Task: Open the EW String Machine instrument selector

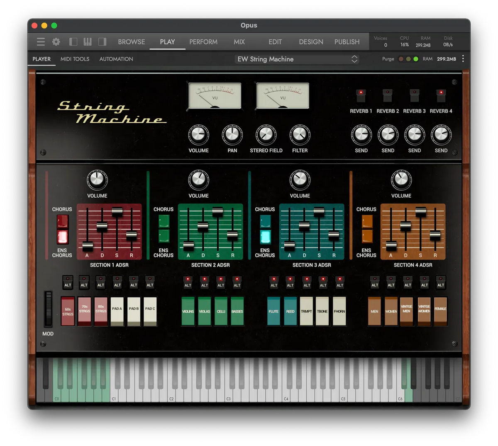Action: (x=296, y=59)
